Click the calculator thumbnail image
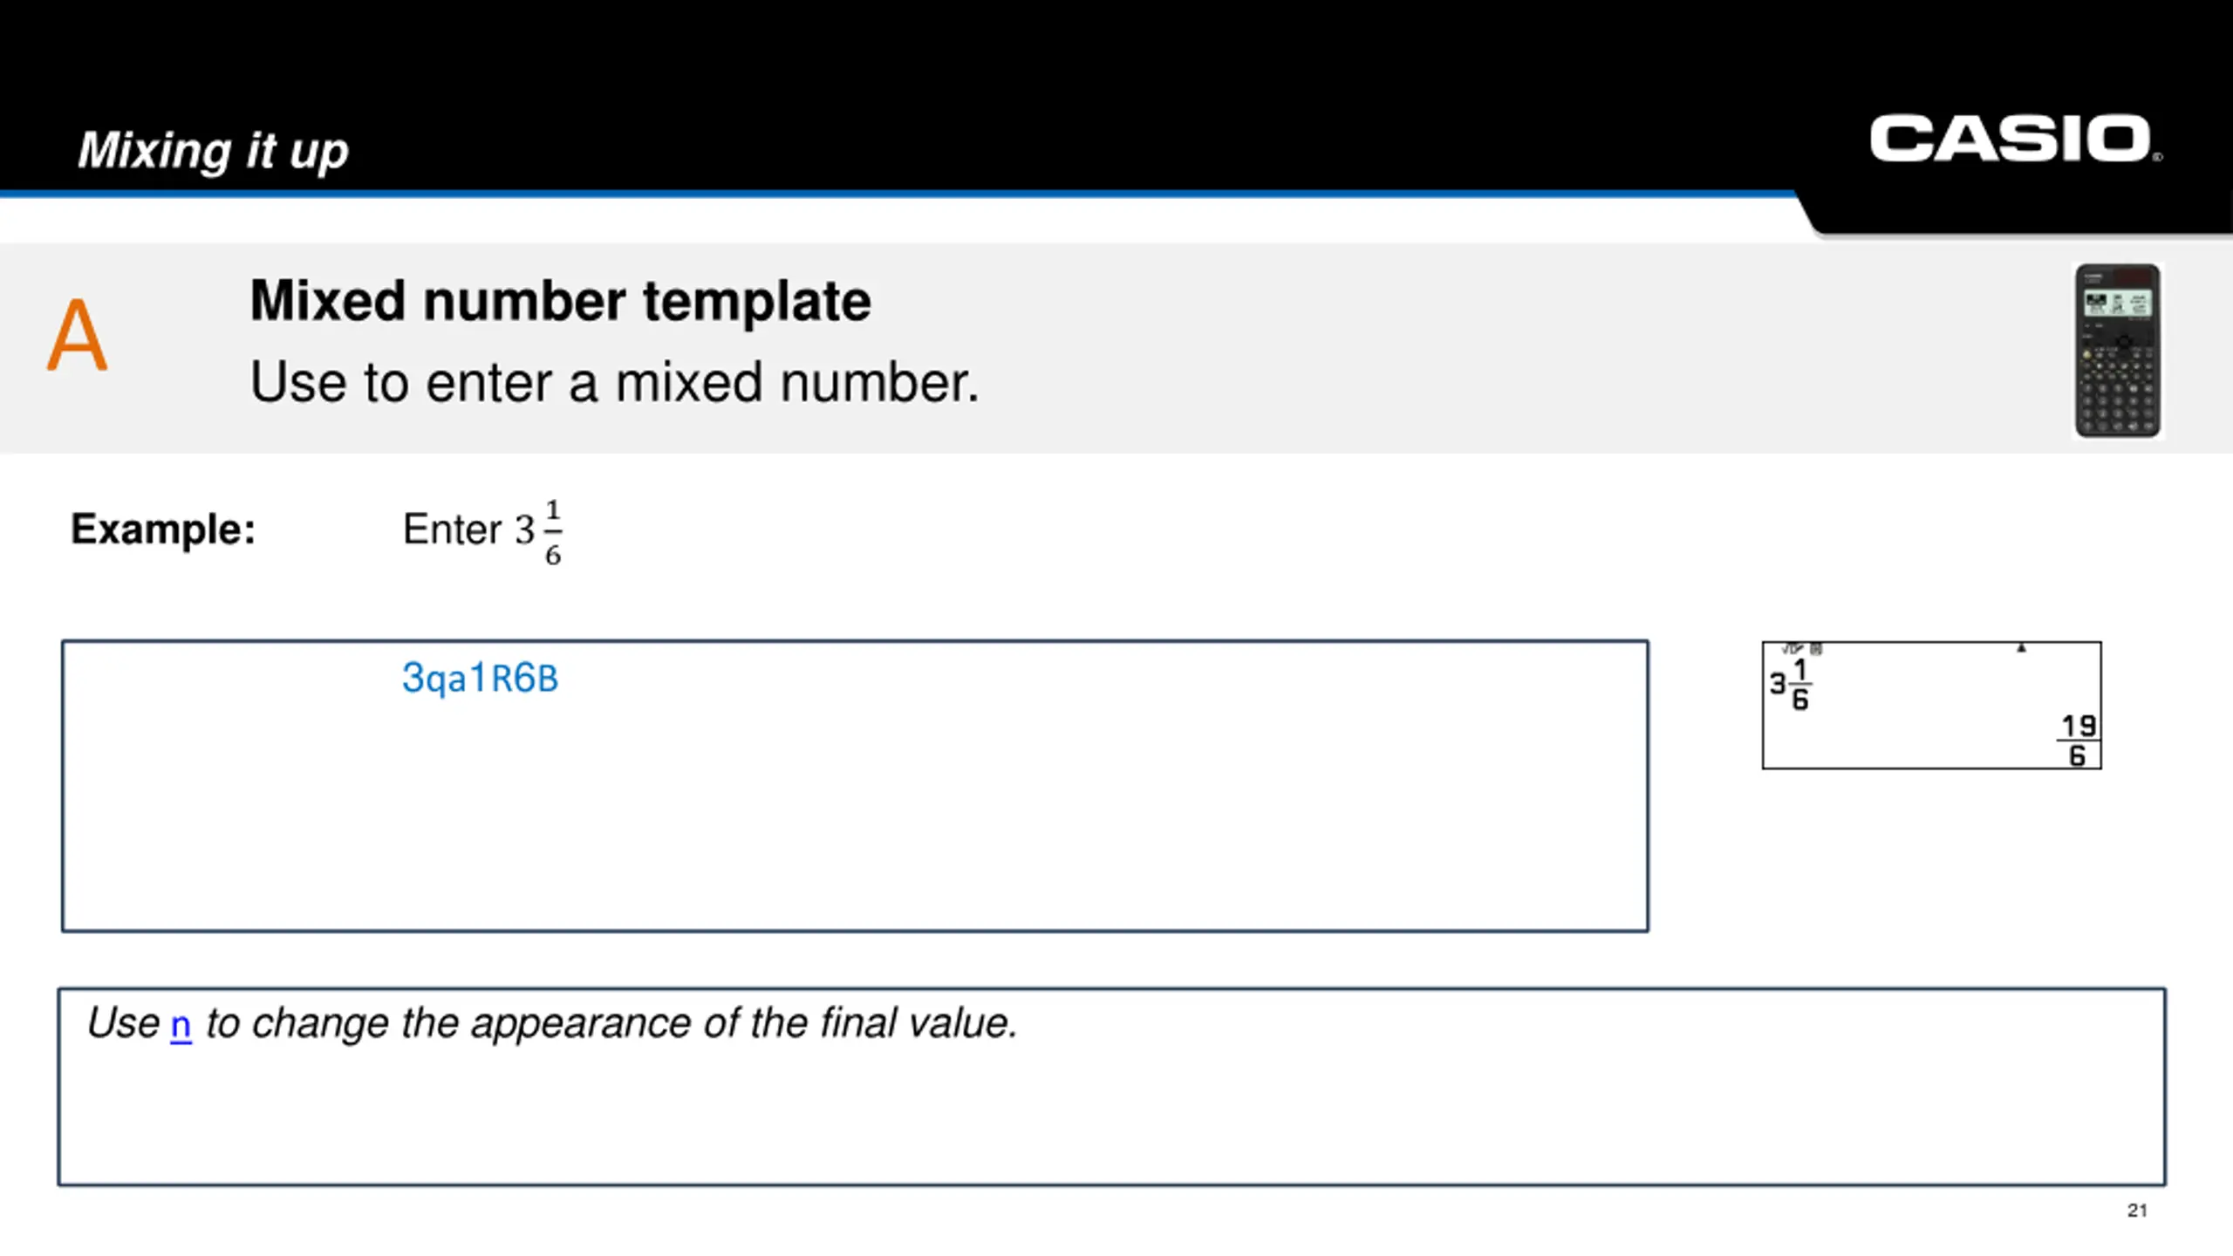2233x1256 pixels. point(2117,351)
